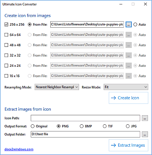The height and width of the screenshot is (155, 152).
Task: Click the Output Folder path field
Action: pyautogui.click(x=85, y=134)
